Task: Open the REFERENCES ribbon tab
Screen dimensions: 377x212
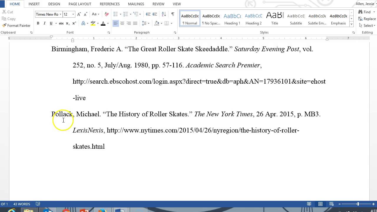Action: (110, 4)
